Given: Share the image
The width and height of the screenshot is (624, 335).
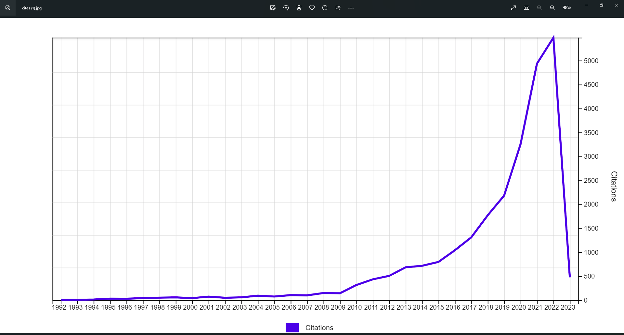Looking at the screenshot, I should 338,8.
